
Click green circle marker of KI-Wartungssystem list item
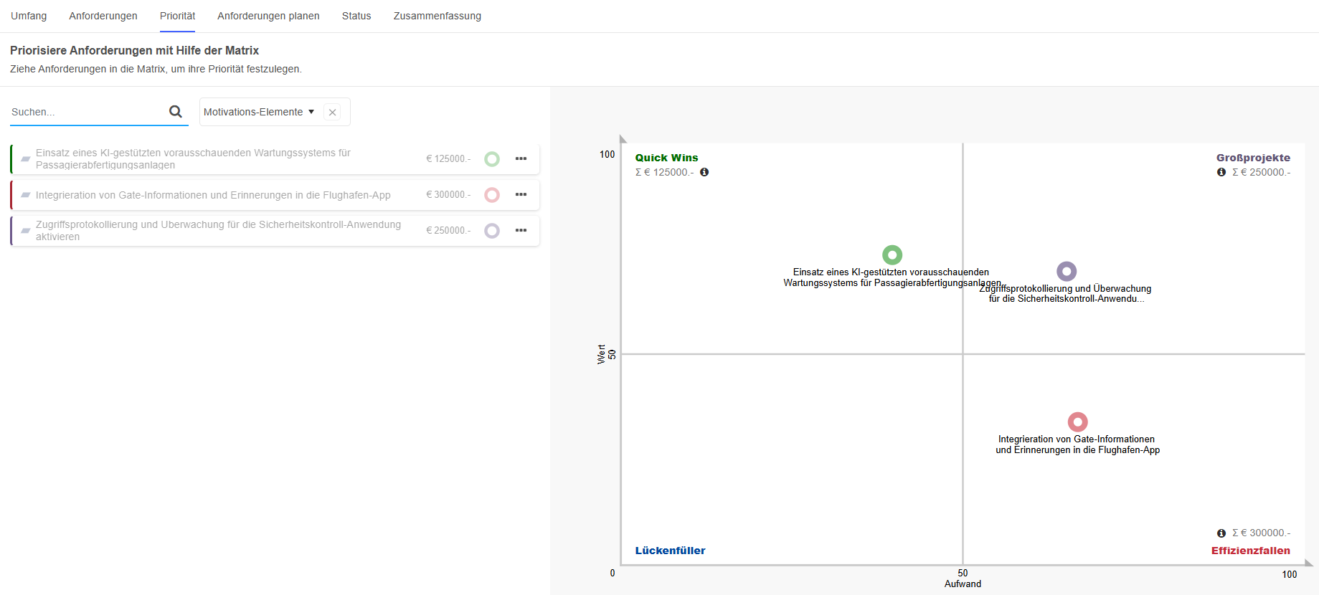492,159
